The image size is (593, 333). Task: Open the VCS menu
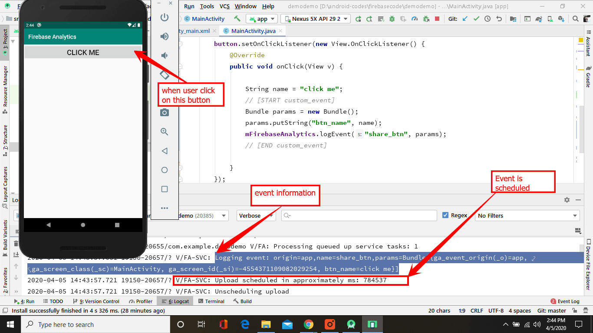[x=224, y=6]
